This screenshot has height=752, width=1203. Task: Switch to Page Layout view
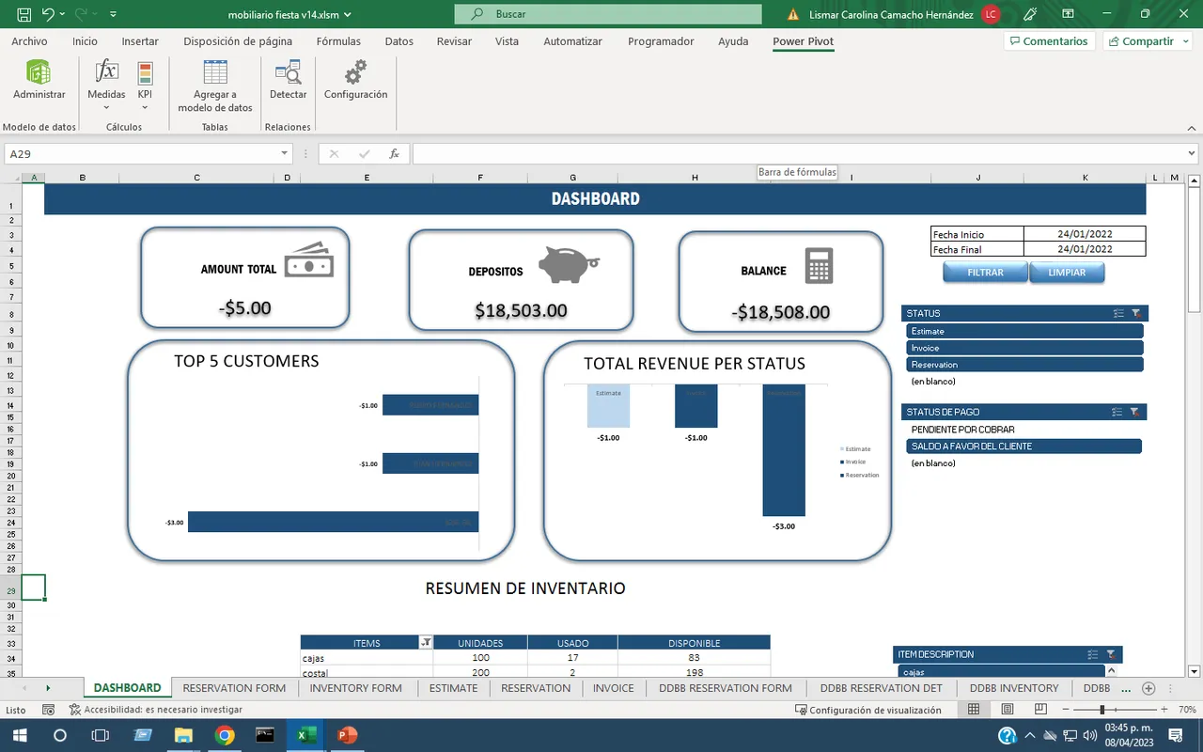[x=1007, y=710]
